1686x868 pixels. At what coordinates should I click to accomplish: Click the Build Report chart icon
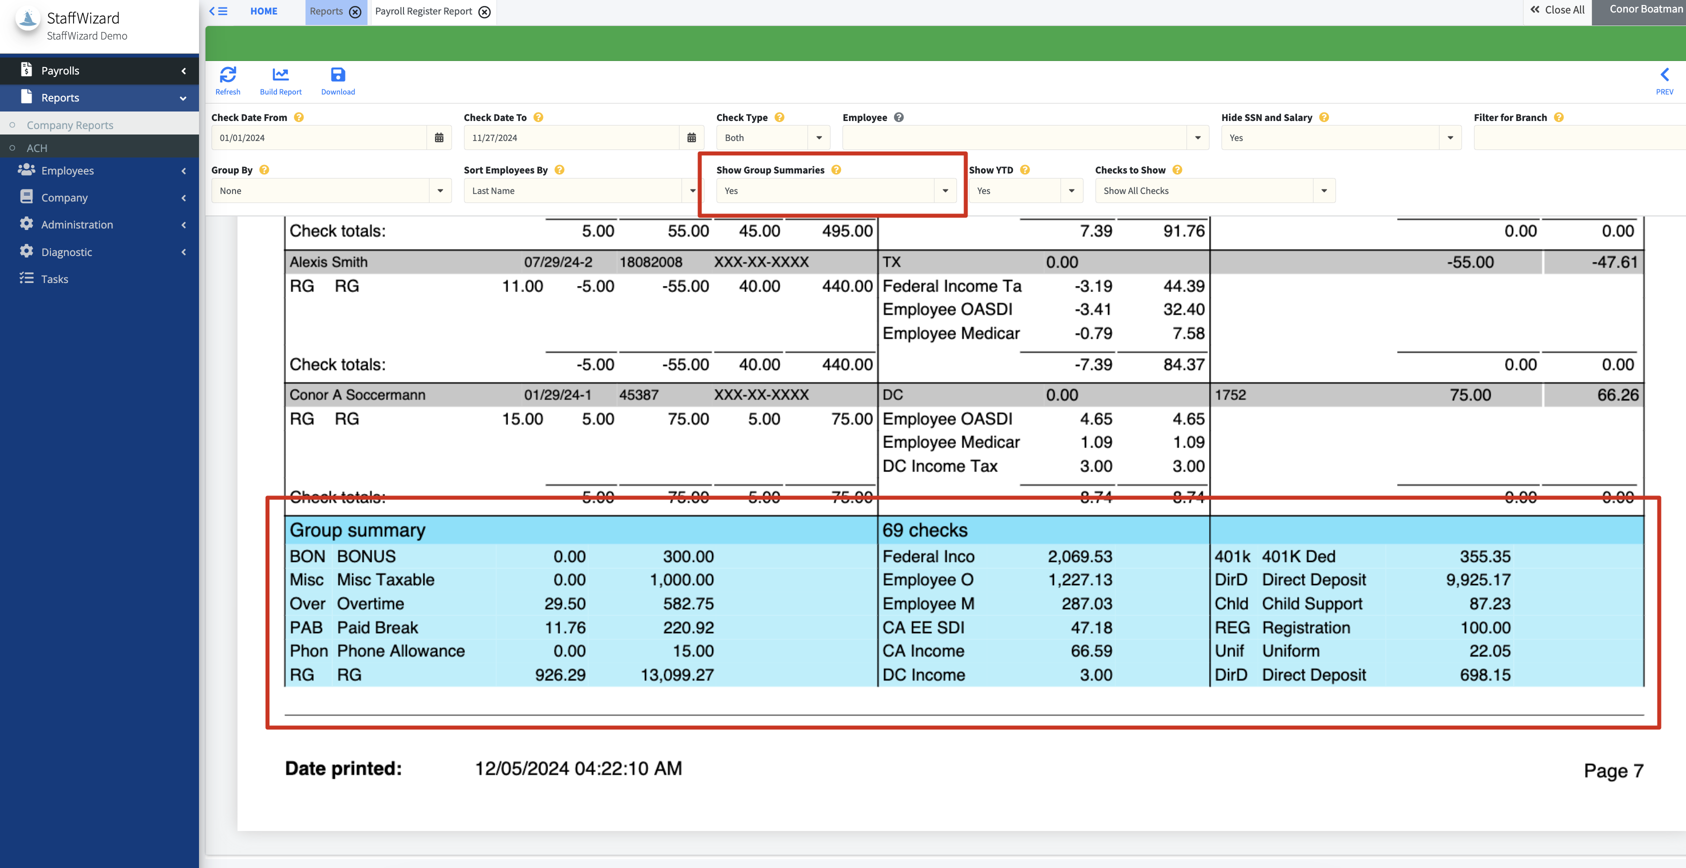click(x=280, y=74)
